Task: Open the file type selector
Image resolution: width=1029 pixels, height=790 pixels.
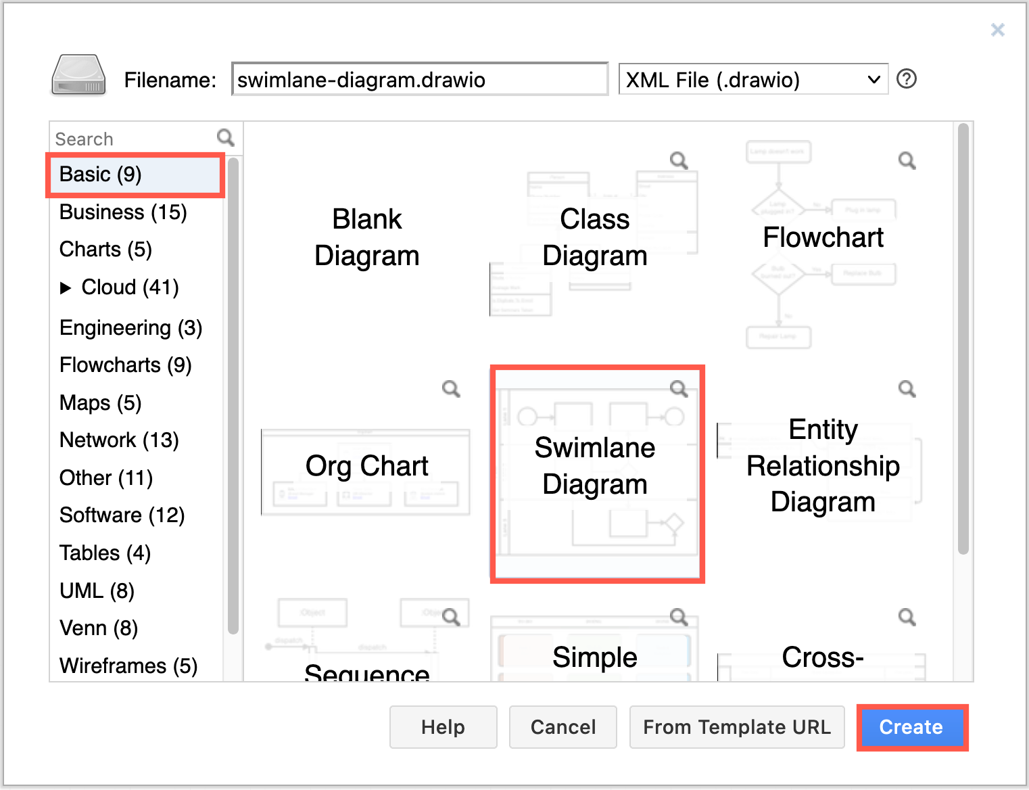Action: pyautogui.click(x=752, y=79)
